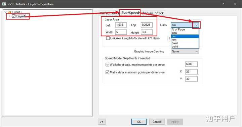Uncheck Matrix data maximum points checkbox
Image resolution: width=242 pixels, height=127 pixels.
click(x=108, y=72)
